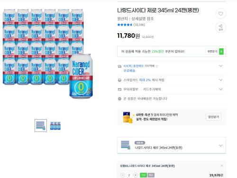Click the small info icon beside the delivery text
237x178 pixels.
(x=157, y=66)
